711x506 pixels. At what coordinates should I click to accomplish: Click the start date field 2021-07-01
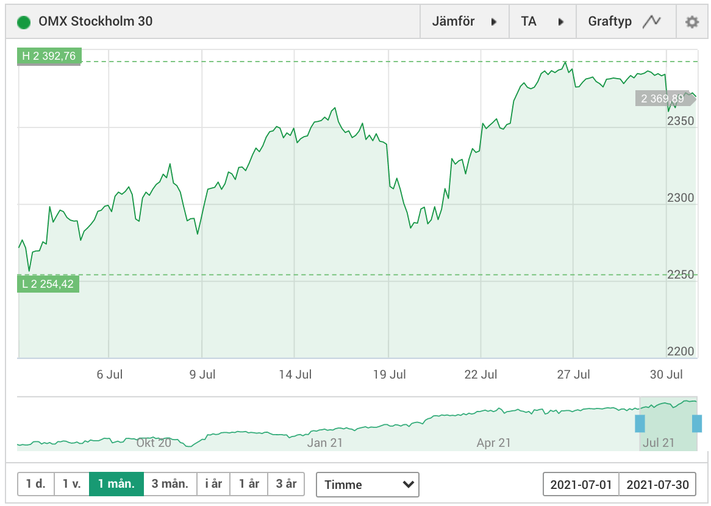click(581, 484)
